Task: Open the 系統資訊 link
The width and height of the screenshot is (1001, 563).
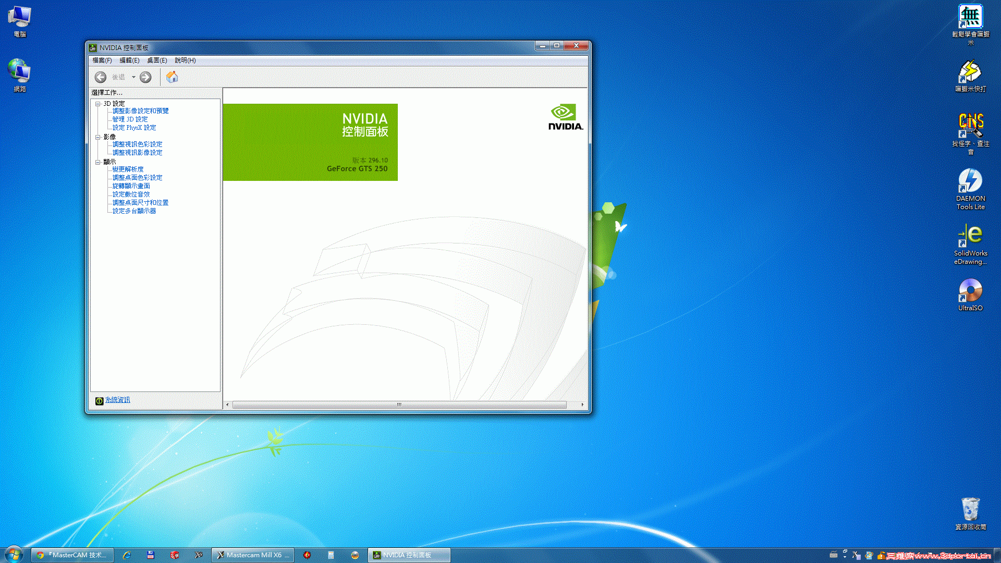Action: [x=118, y=400]
